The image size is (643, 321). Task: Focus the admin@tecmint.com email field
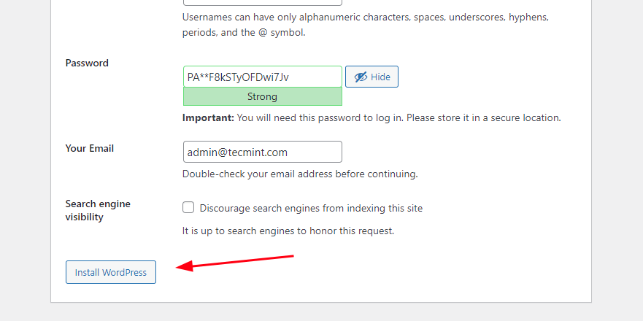pyautogui.click(x=262, y=152)
